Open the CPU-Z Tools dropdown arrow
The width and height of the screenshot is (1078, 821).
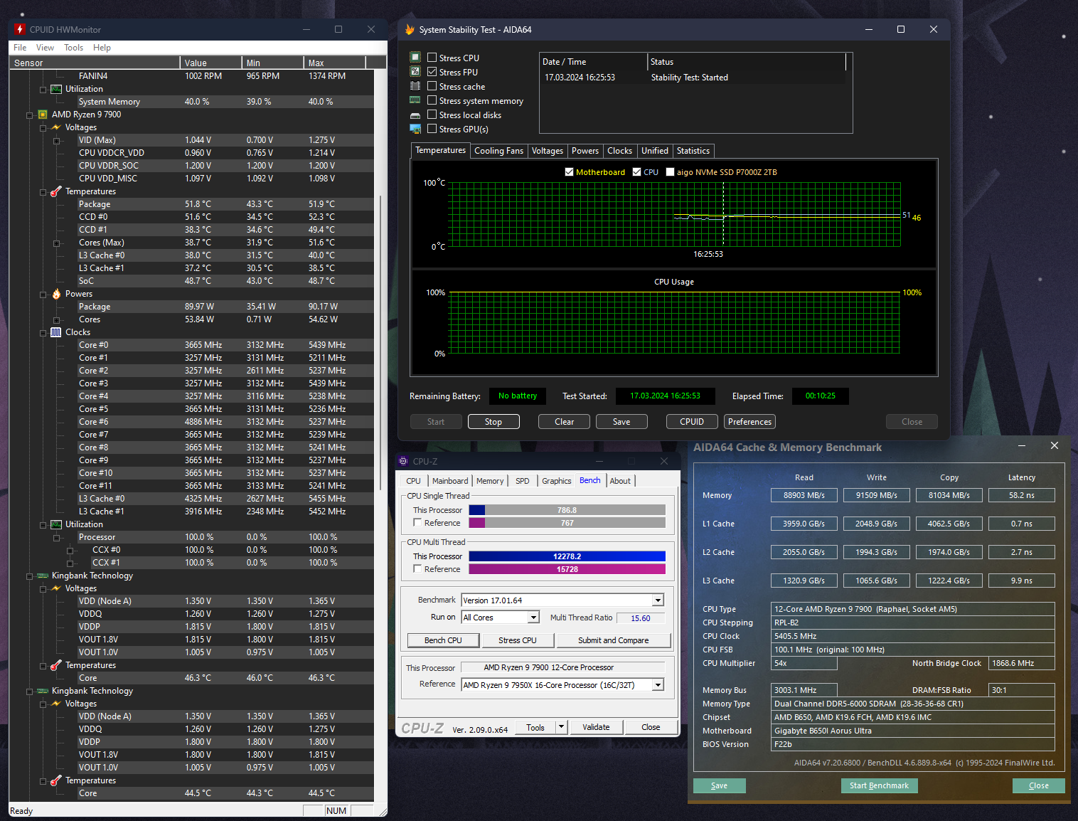tap(561, 727)
